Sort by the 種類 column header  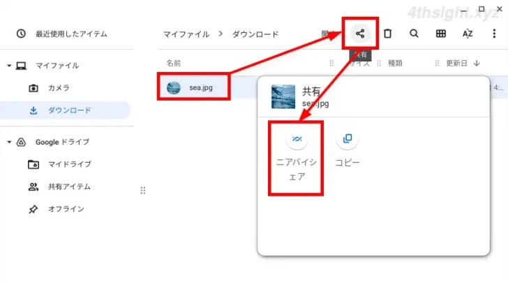coord(395,64)
